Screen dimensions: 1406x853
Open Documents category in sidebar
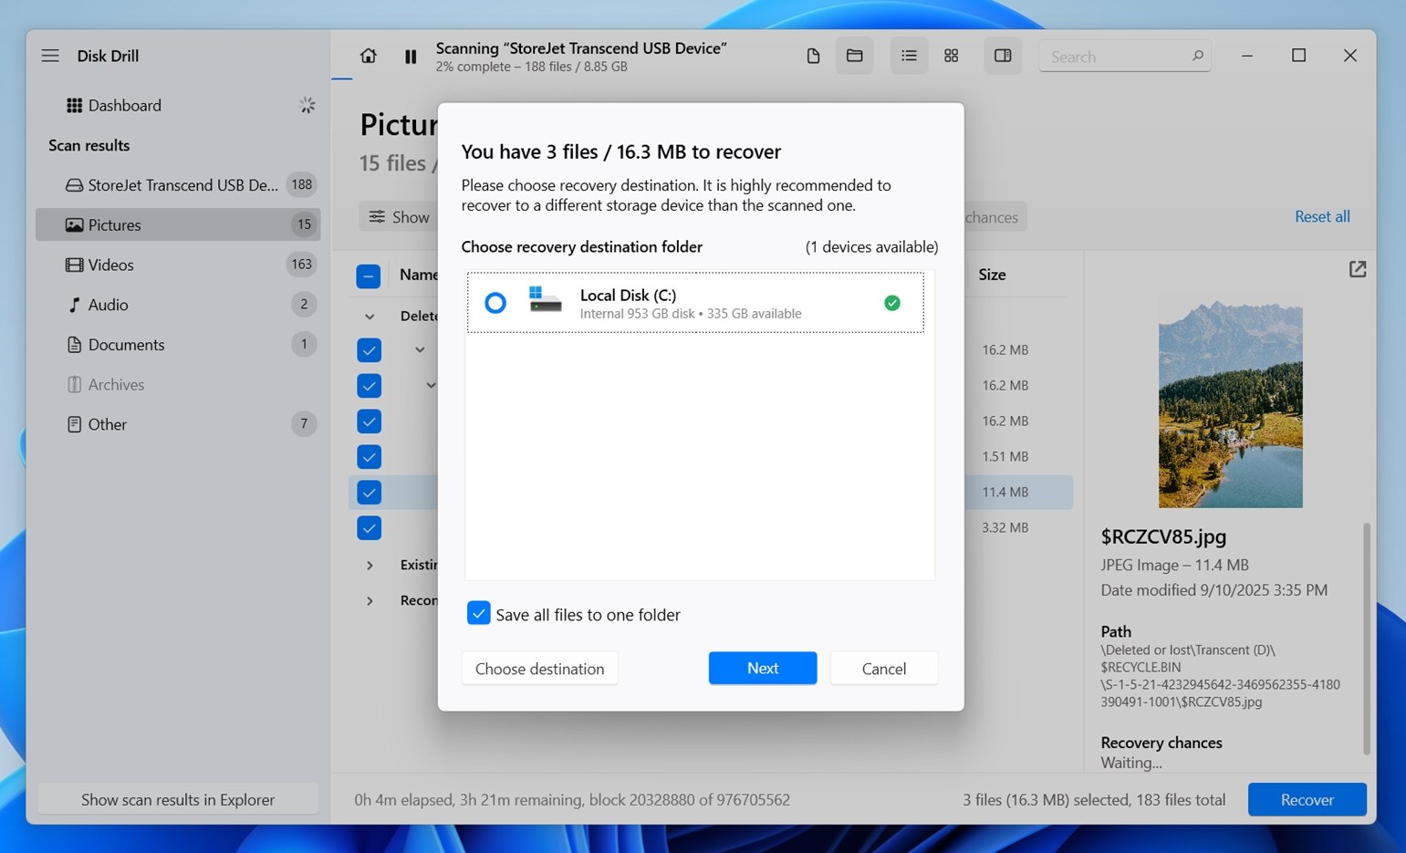[126, 345]
